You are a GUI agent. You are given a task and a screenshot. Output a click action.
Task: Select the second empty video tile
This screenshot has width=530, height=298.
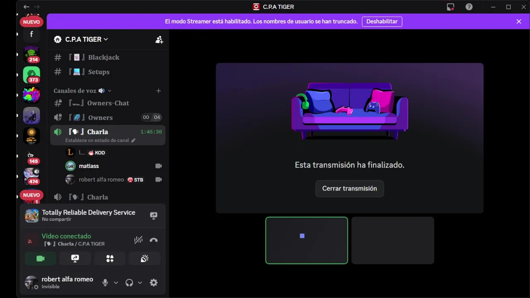[393, 240]
